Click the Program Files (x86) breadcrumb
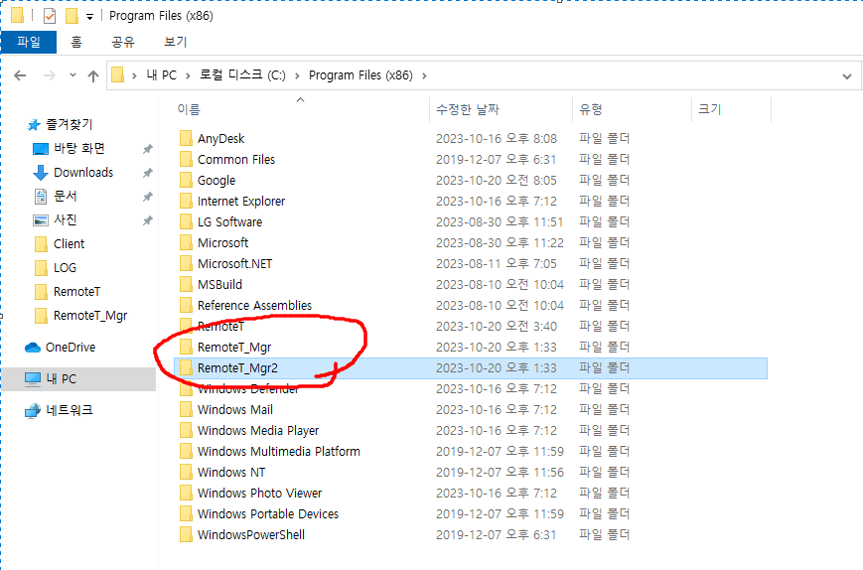 [360, 75]
